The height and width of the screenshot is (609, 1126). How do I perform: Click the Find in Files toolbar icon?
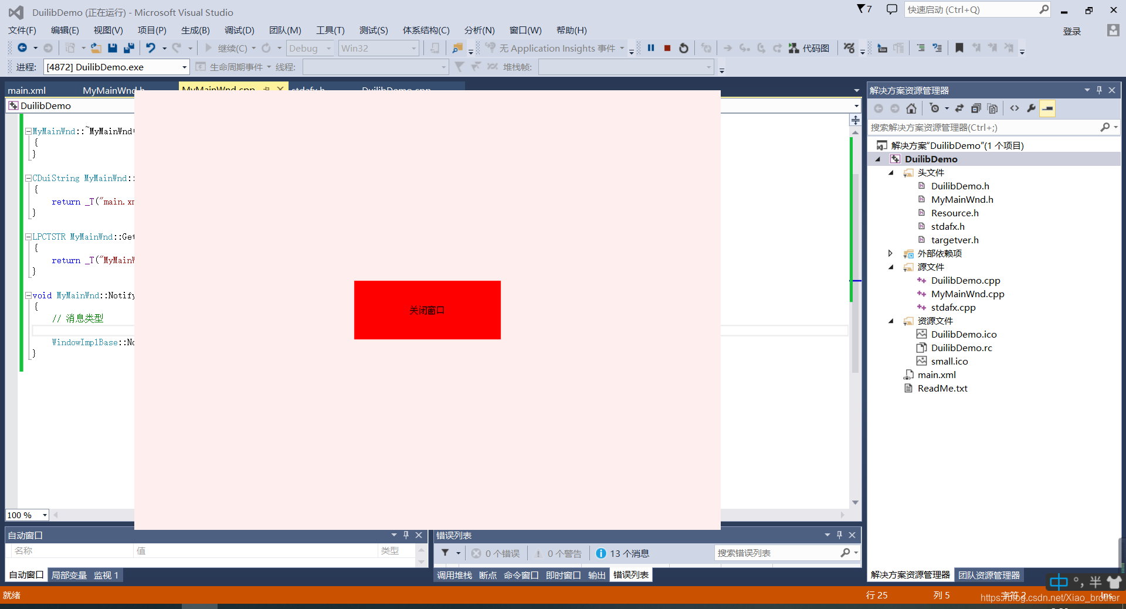coord(457,48)
